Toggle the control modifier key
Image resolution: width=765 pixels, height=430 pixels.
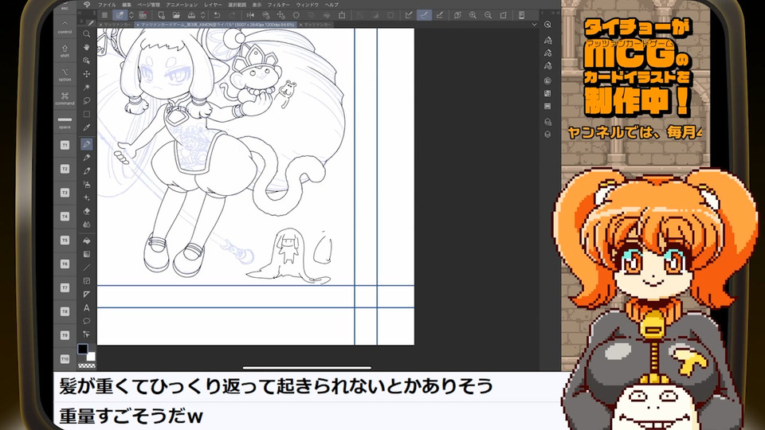65,26
